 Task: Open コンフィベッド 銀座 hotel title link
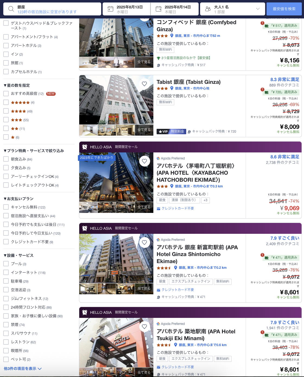point(197,26)
